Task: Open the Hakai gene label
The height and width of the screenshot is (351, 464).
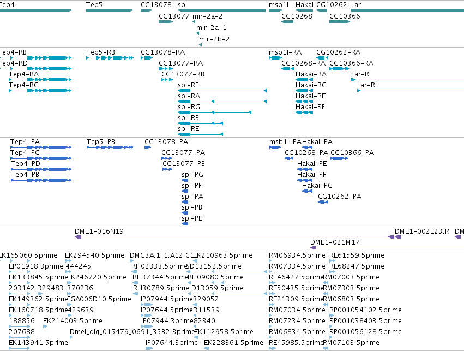Action: pos(304,5)
